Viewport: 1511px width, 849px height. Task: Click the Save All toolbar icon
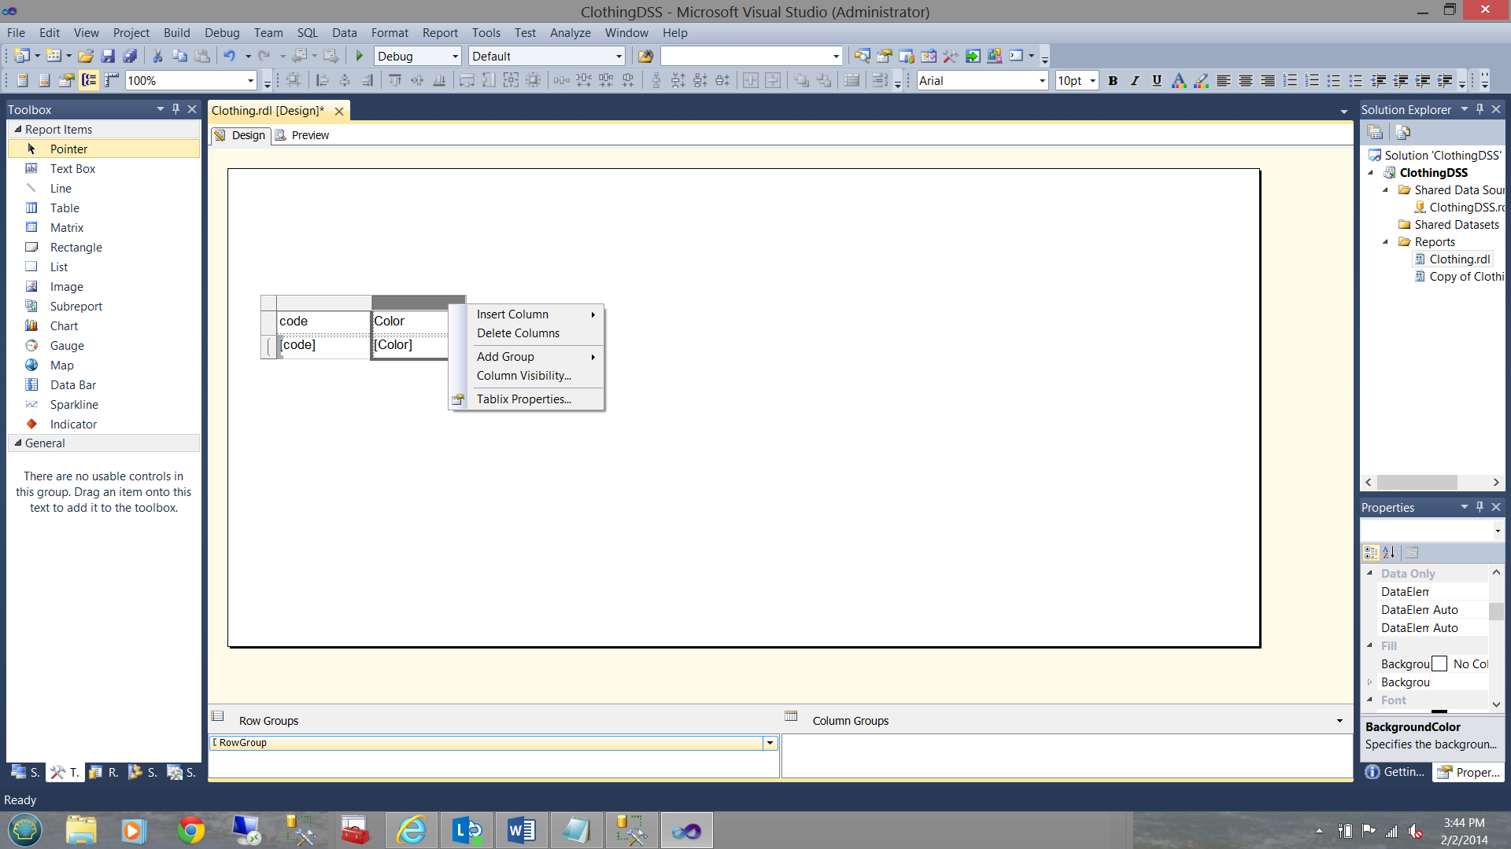pos(130,56)
